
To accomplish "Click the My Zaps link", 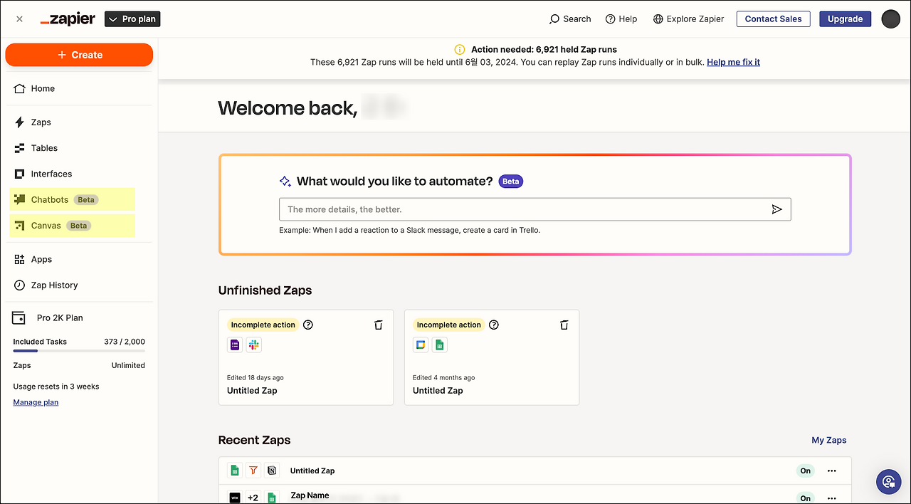I will click(829, 440).
